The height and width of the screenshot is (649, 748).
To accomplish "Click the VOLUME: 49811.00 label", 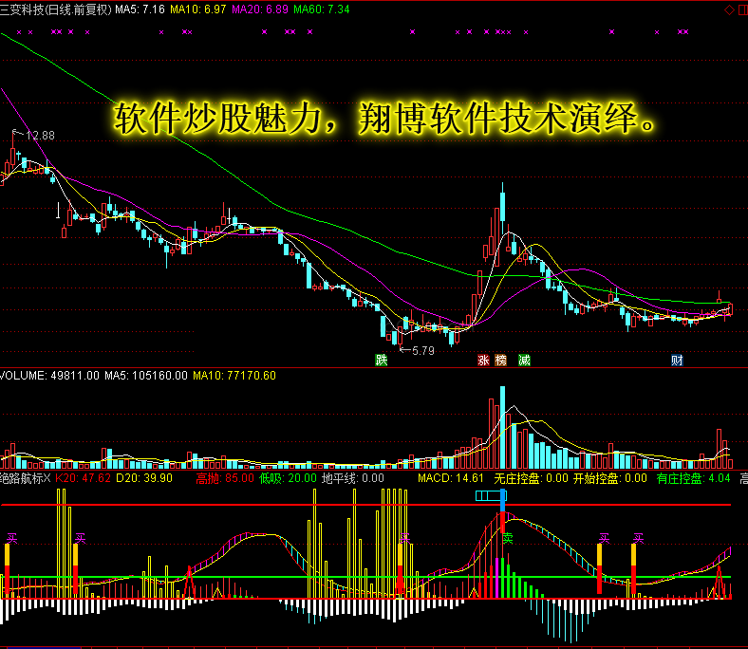I will pos(49,376).
